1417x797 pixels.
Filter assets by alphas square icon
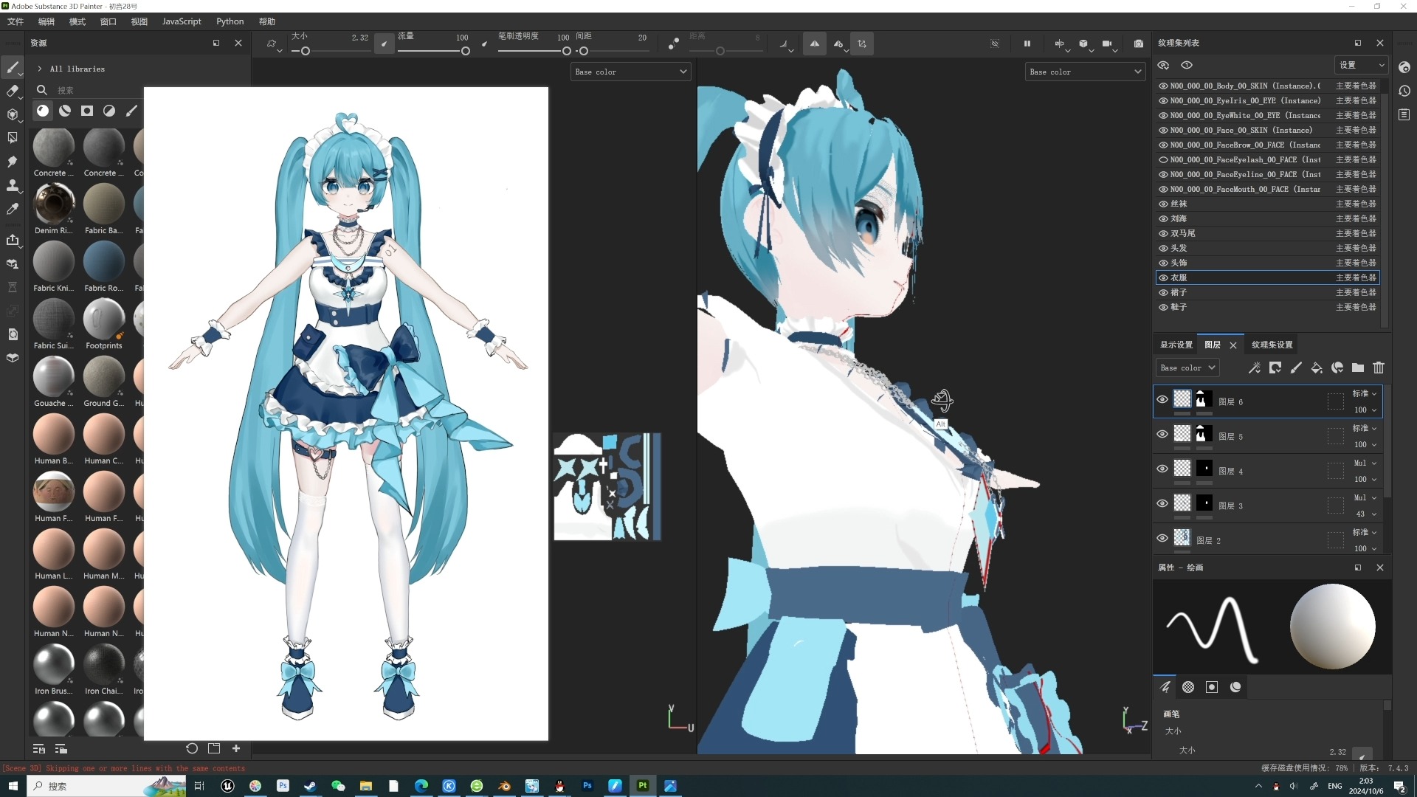click(87, 111)
